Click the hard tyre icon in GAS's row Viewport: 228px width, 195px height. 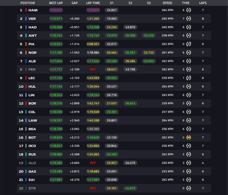coord(188,172)
